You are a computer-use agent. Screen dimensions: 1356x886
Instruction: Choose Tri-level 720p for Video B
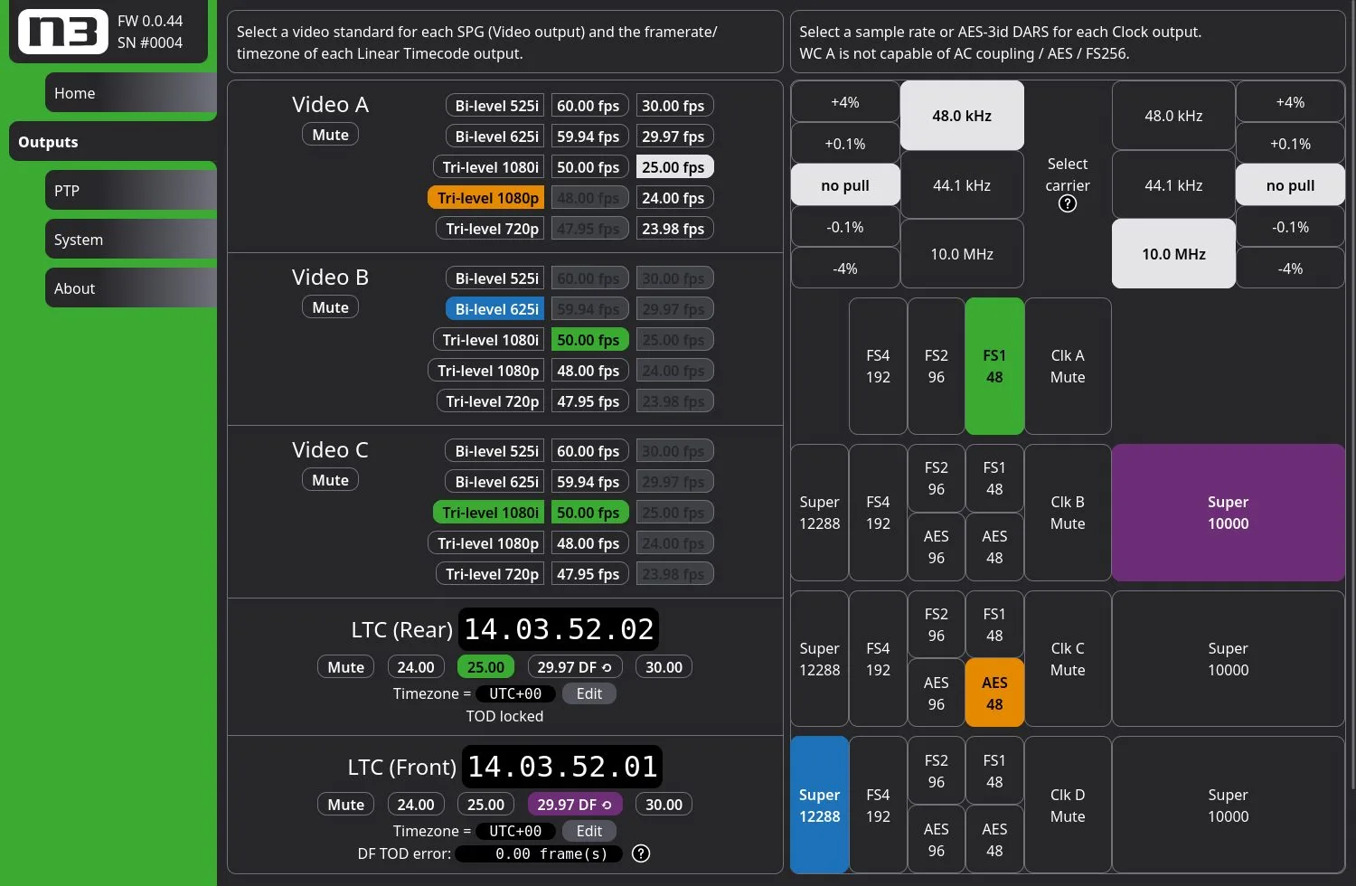pos(491,401)
